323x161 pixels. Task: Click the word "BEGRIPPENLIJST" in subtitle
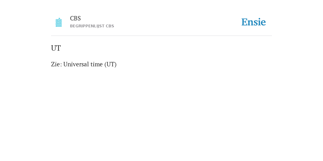[87, 26]
